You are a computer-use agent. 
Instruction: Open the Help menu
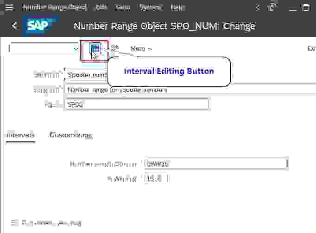[177, 7]
